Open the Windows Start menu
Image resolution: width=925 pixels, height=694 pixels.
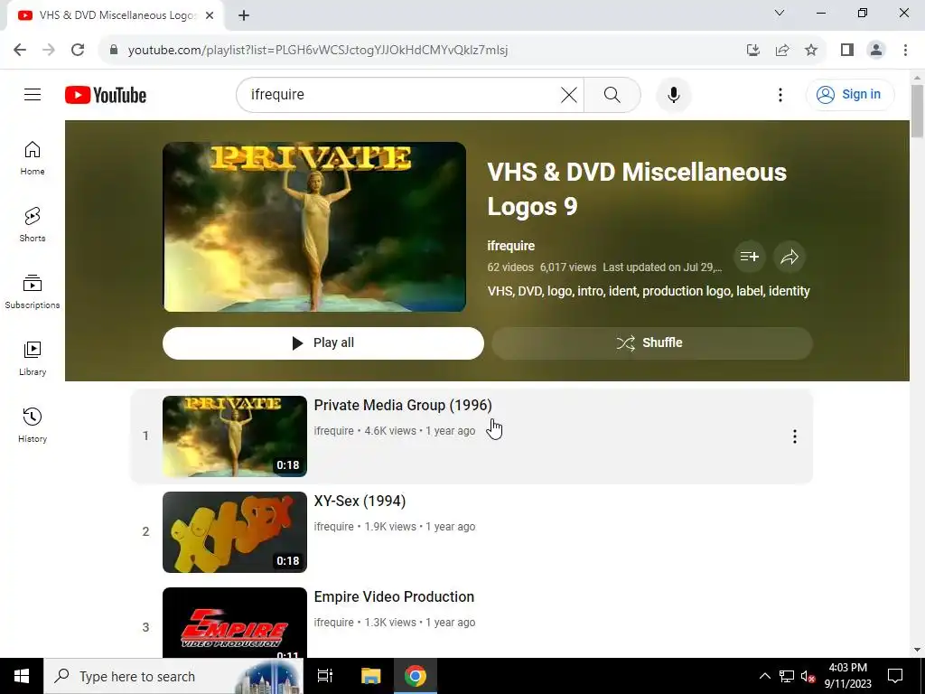(x=22, y=676)
